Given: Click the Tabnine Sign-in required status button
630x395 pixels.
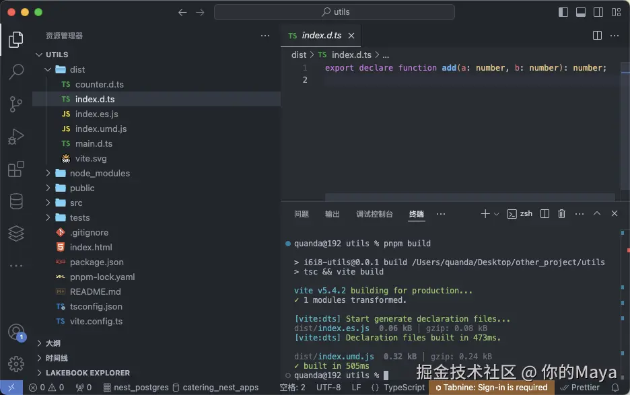Looking at the screenshot, I should (x=491, y=388).
